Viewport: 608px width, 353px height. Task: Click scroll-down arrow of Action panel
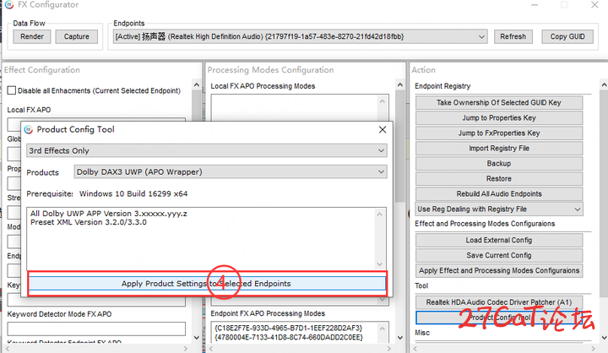[x=604, y=338]
